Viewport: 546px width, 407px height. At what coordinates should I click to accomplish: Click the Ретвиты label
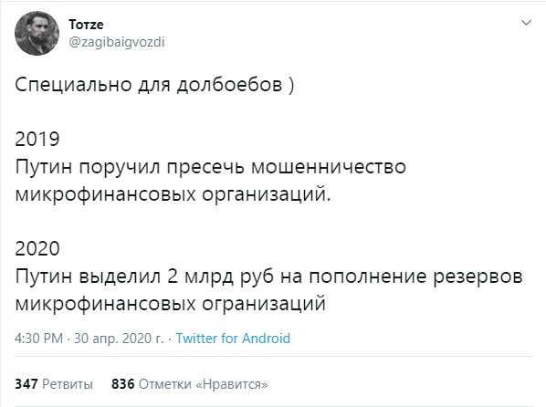coord(68,384)
